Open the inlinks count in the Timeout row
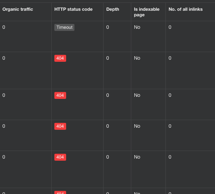The width and height of the screenshot is (215, 194). [x=170, y=27]
